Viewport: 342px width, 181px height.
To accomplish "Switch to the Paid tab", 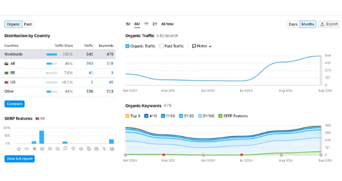I will coord(28,24).
